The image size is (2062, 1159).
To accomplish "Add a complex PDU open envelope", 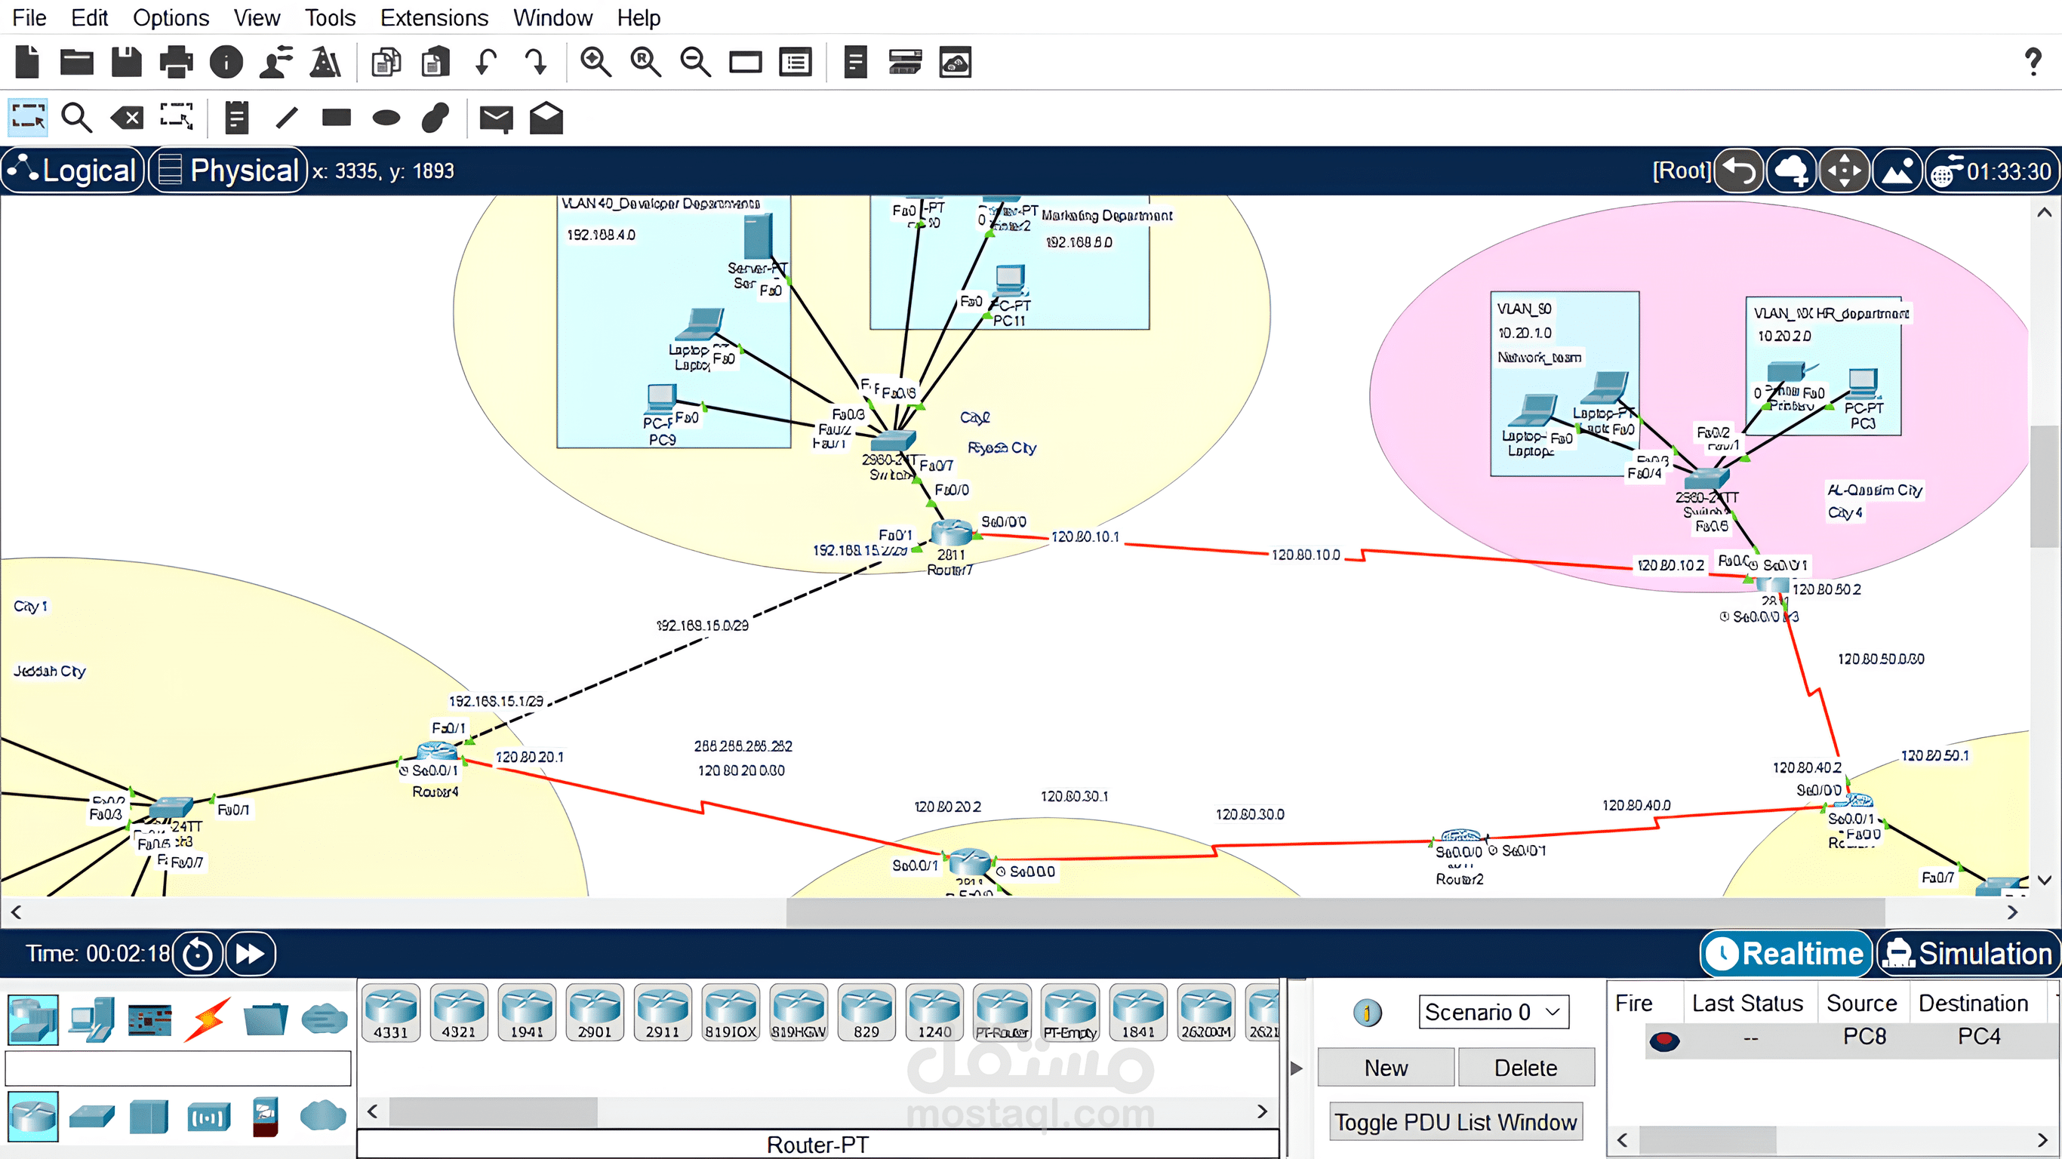I will 546,118.
